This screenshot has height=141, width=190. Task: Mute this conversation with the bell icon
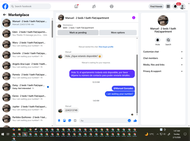tap(158, 40)
